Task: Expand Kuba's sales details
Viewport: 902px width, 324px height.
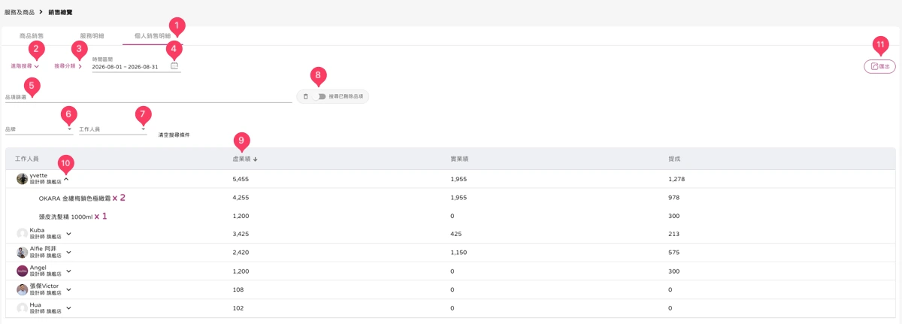Action: coord(68,234)
